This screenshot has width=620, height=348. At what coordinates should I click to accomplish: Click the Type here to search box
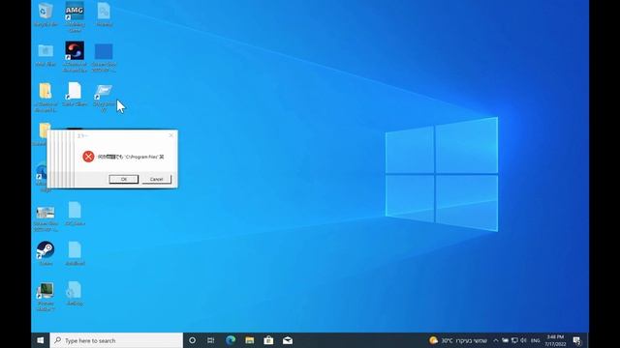pos(116,340)
